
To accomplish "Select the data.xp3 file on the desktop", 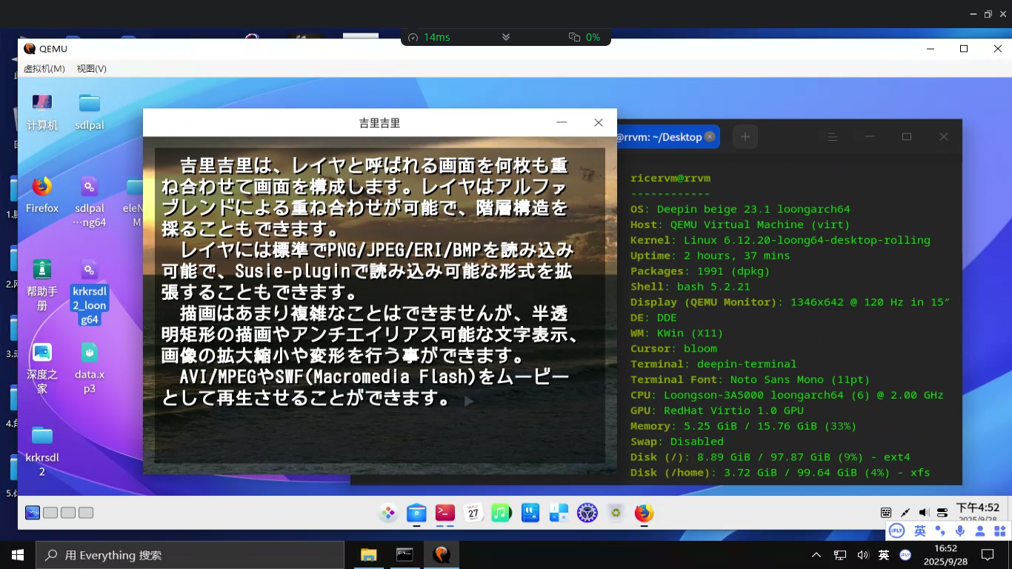I will click(x=90, y=368).
